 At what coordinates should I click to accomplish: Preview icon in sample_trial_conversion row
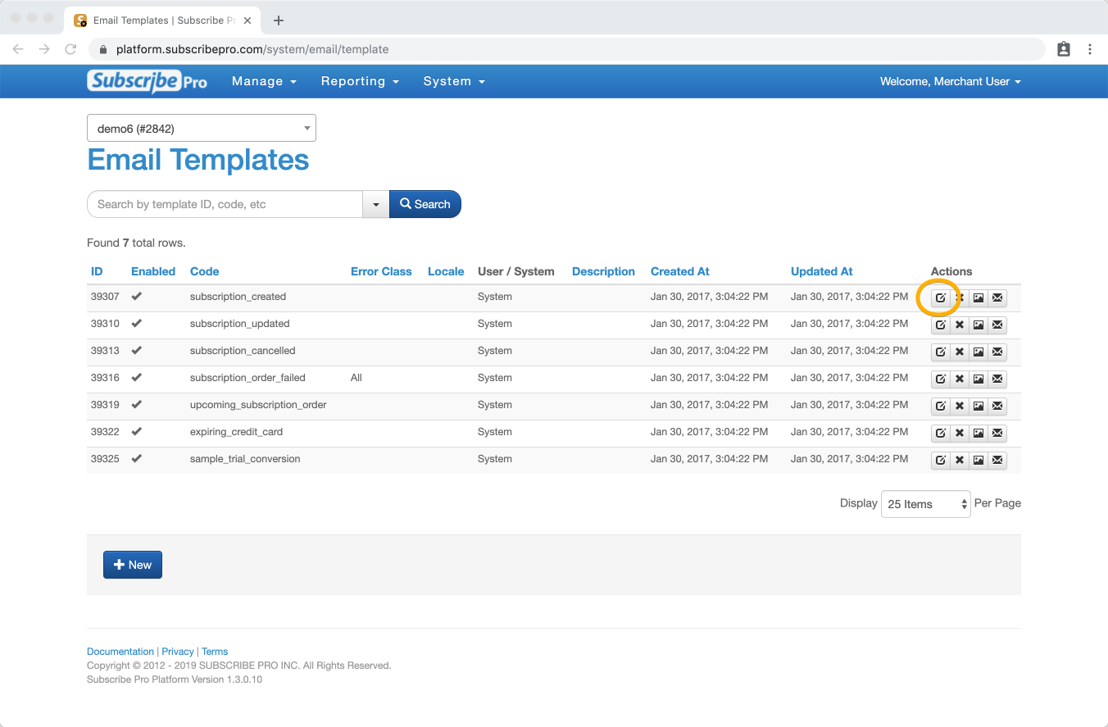[x=979, y=461]
